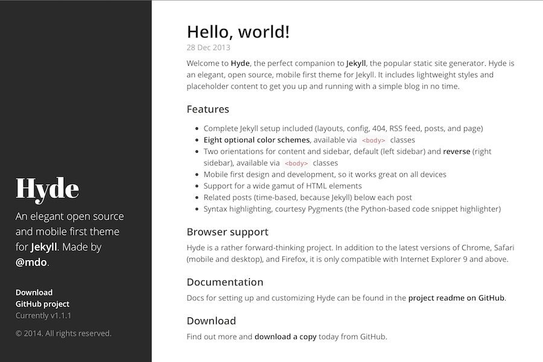Click the post date 28 Dec 2013

pyautogui.click(x=208, y=48)
